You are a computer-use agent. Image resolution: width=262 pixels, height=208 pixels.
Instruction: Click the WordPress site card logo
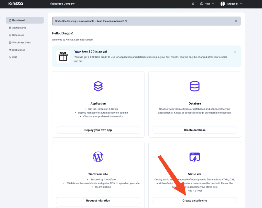tap(98, 157)
